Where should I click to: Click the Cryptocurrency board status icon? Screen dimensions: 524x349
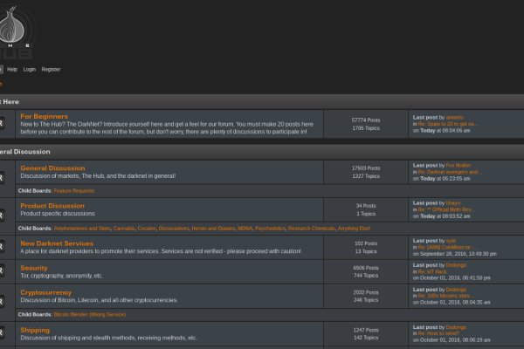tap(3, 299)
